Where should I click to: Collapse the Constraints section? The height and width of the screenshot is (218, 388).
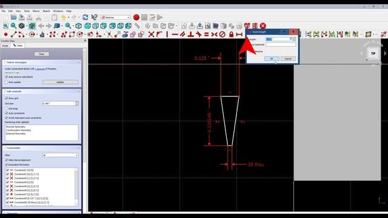pyautogui.click(x=79, y=148)
